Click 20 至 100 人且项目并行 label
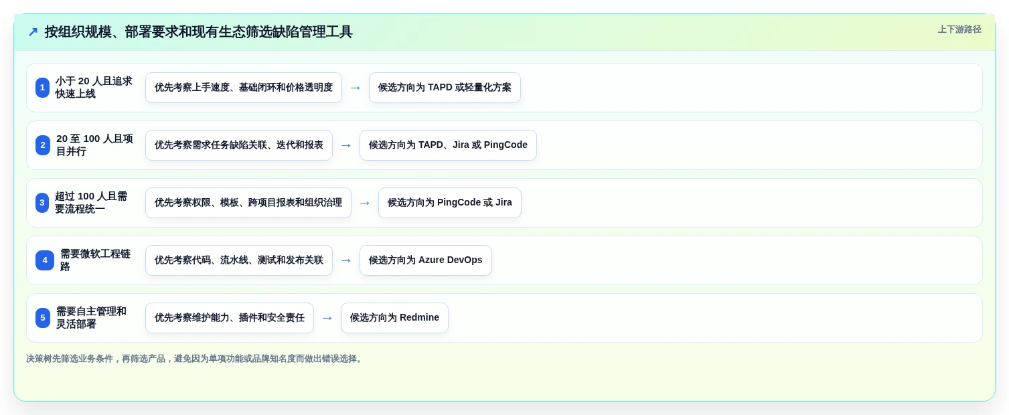This screenshot has width=1009, height=415. click(x=95, y=145)
